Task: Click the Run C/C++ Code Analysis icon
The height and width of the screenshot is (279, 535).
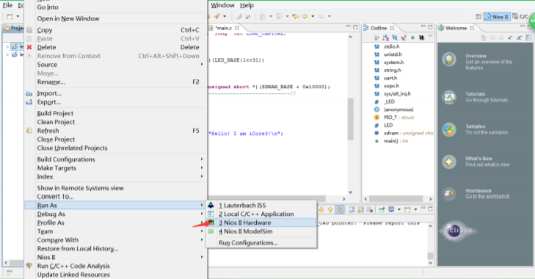Action: [29, 266]
